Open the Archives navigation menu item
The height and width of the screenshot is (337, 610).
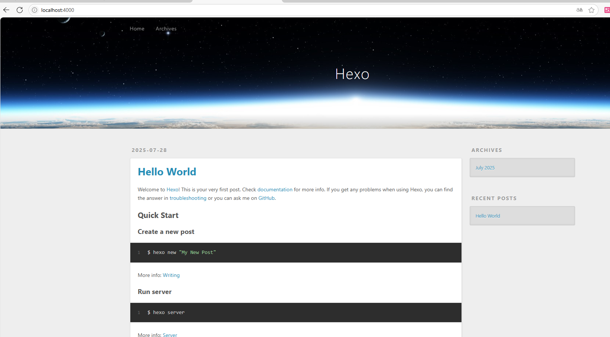coord(166,29)
